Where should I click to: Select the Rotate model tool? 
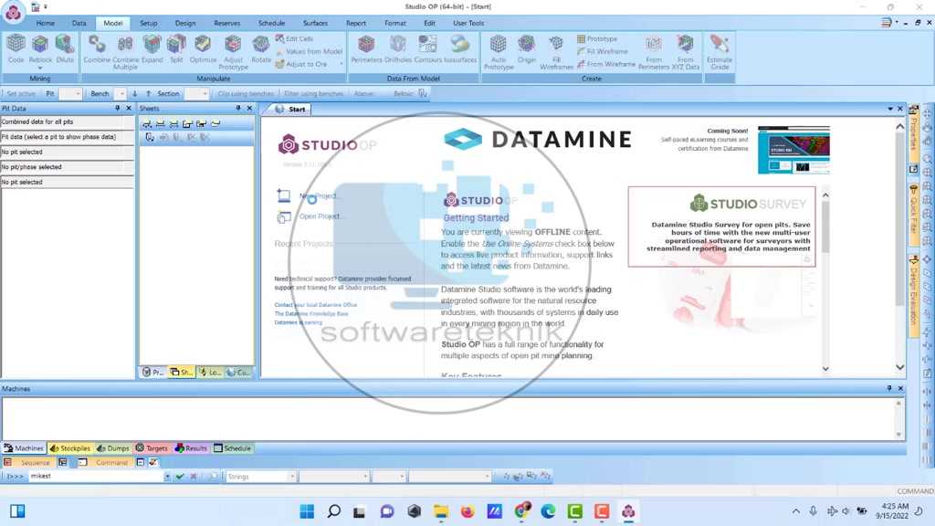pyautogui.click(x=261, y=49)
